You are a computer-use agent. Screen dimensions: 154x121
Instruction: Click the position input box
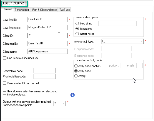pos(123,65)
